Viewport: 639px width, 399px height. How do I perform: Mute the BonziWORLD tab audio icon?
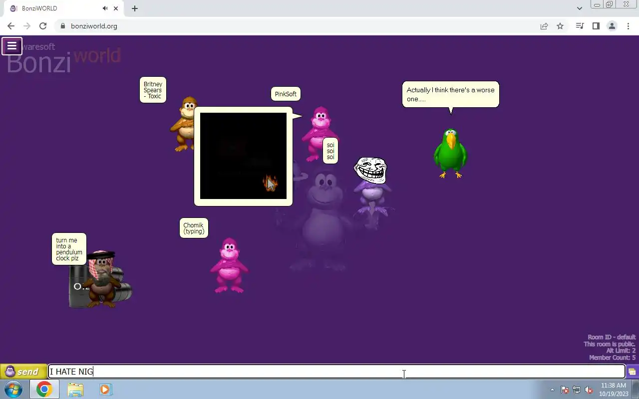click(x=105, y=8)
